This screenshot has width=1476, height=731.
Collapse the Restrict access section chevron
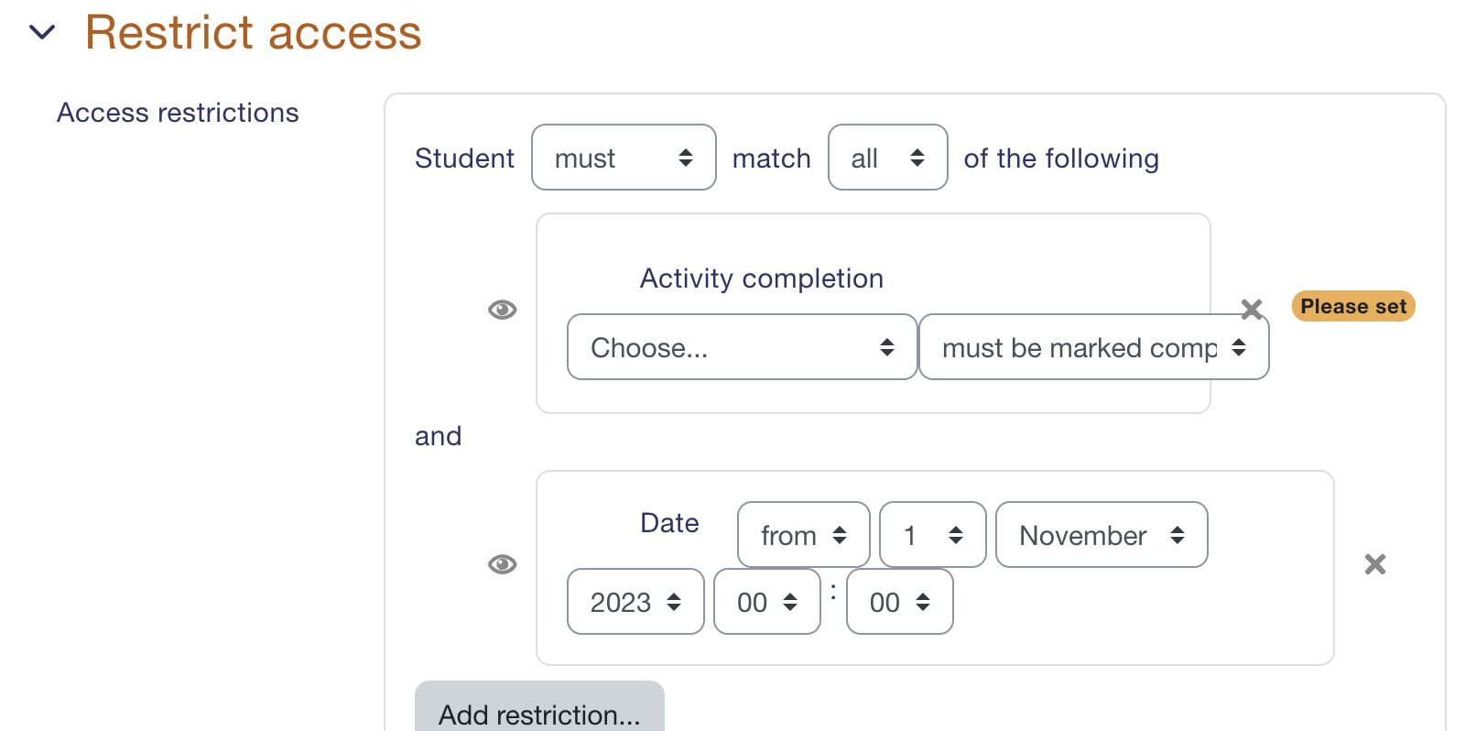pos(42,33)
